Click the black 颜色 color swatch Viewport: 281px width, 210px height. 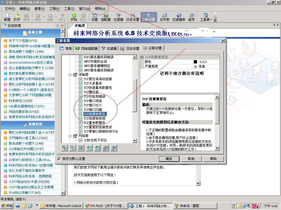click(x=195, y=62)
